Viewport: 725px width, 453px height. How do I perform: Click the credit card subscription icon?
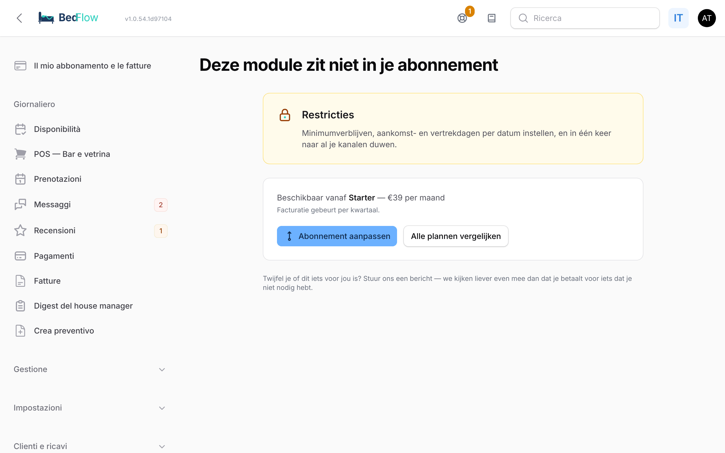point(20,66)
